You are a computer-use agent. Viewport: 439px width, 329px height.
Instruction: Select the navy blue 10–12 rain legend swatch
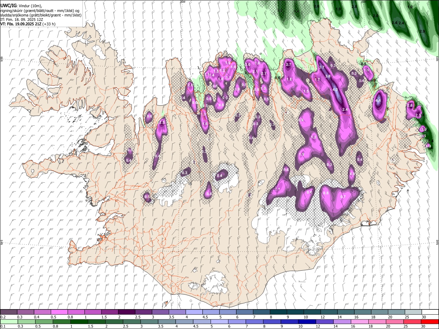click(307, 321)
